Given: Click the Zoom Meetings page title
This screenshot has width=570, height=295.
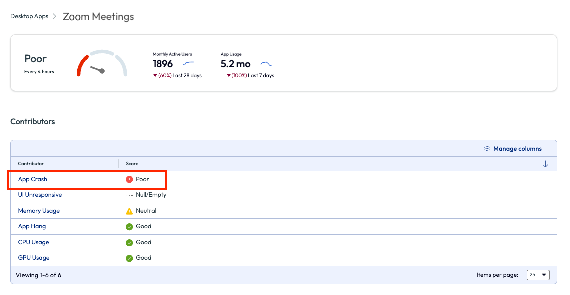Looking at the screenshot, I should 98,16.
